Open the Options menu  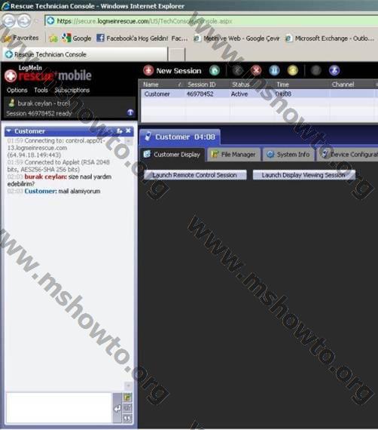tap(17, 91)
